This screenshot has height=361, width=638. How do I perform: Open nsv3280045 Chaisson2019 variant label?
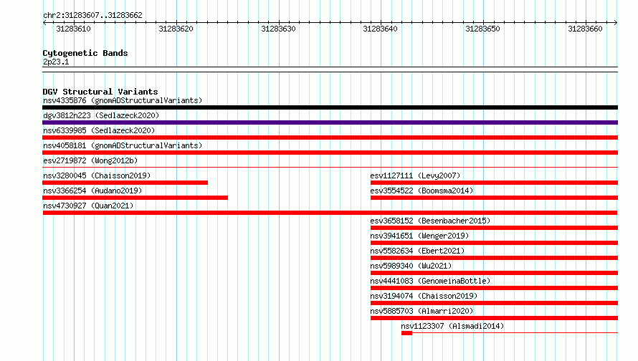pos(97,175)
